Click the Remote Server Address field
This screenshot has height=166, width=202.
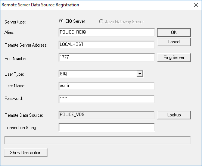coord(106,45)
